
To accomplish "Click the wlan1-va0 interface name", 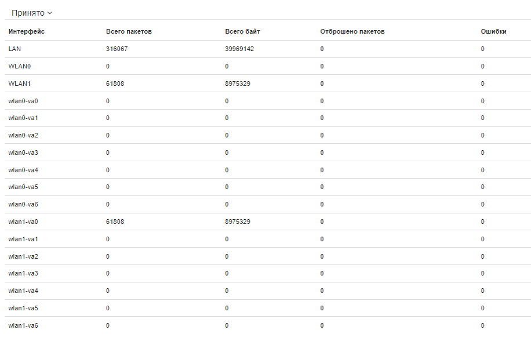I will pos(23,222).
